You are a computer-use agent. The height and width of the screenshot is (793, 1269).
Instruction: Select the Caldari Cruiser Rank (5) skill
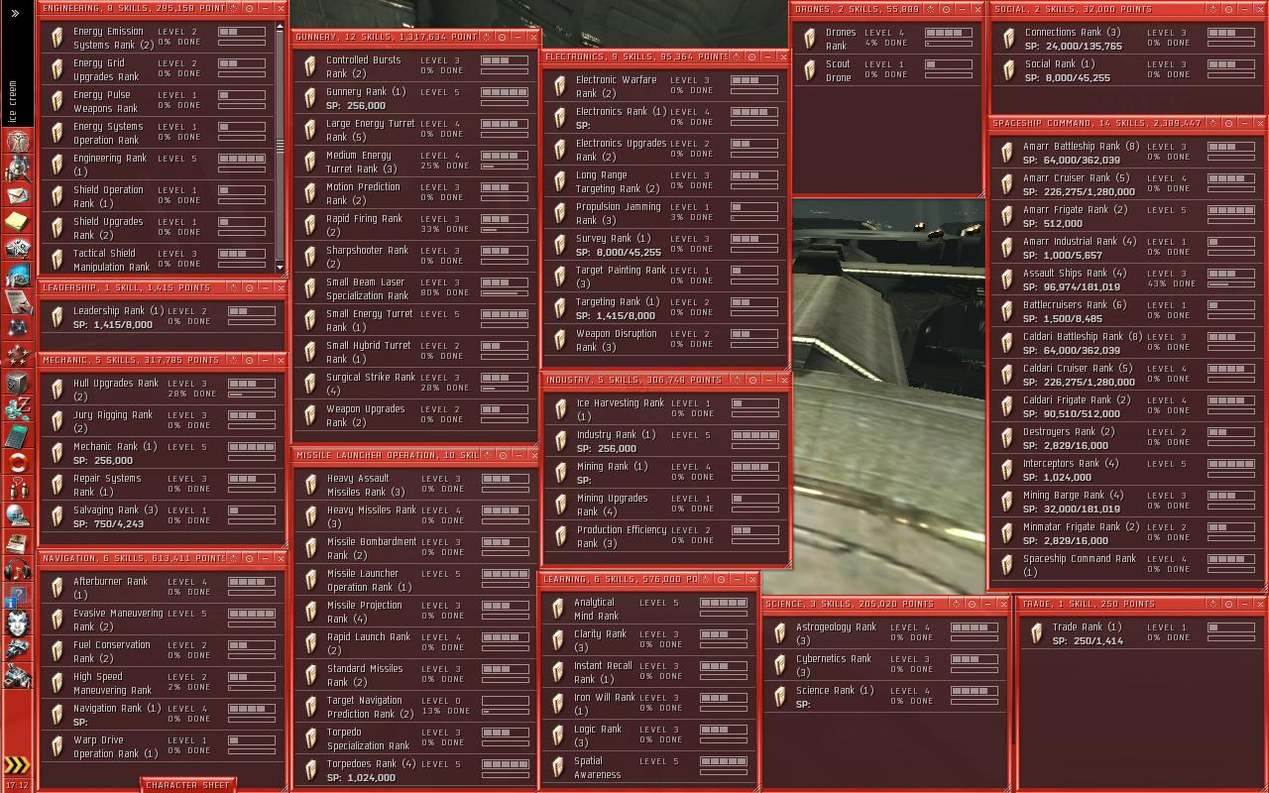pyautogui.click(x=1127, y=375)
